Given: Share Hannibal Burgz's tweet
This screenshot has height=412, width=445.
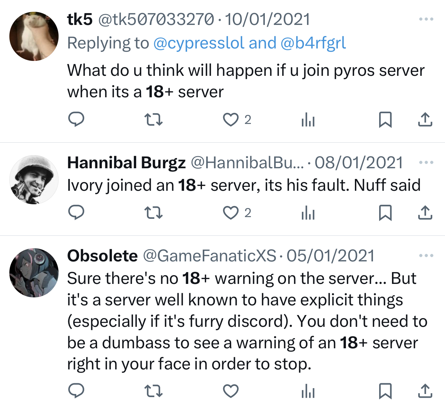Looking at the screenshot, I should (x=425, y=213).
